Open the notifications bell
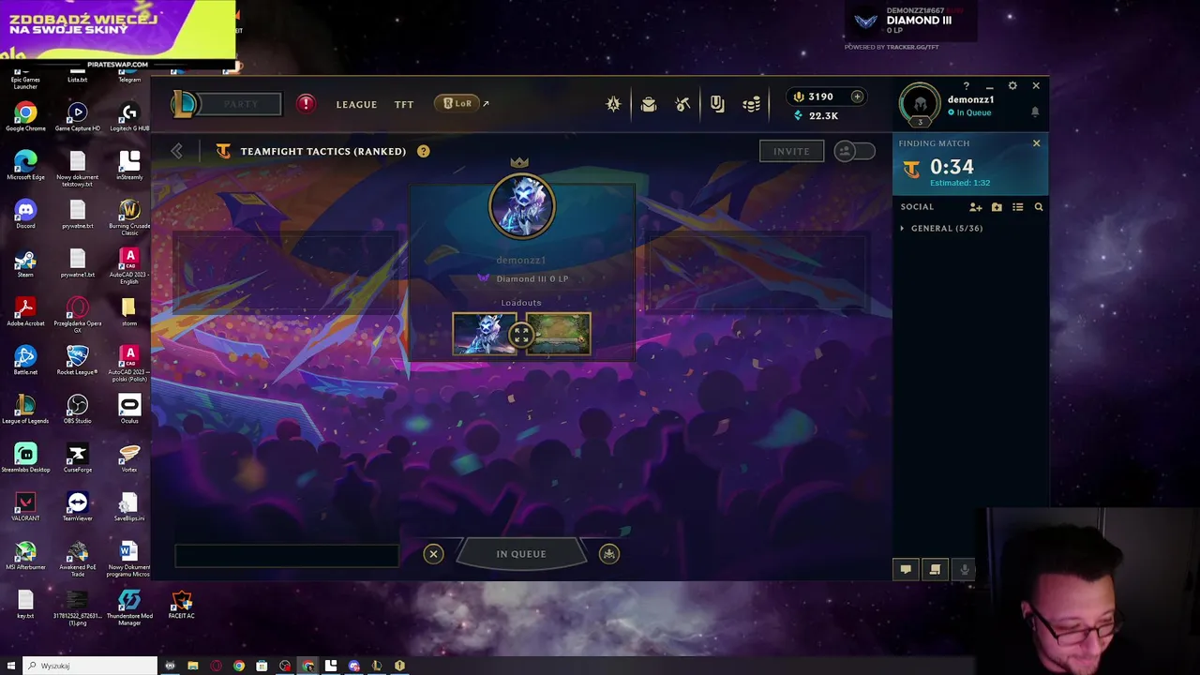 (x=1035, y=112)
